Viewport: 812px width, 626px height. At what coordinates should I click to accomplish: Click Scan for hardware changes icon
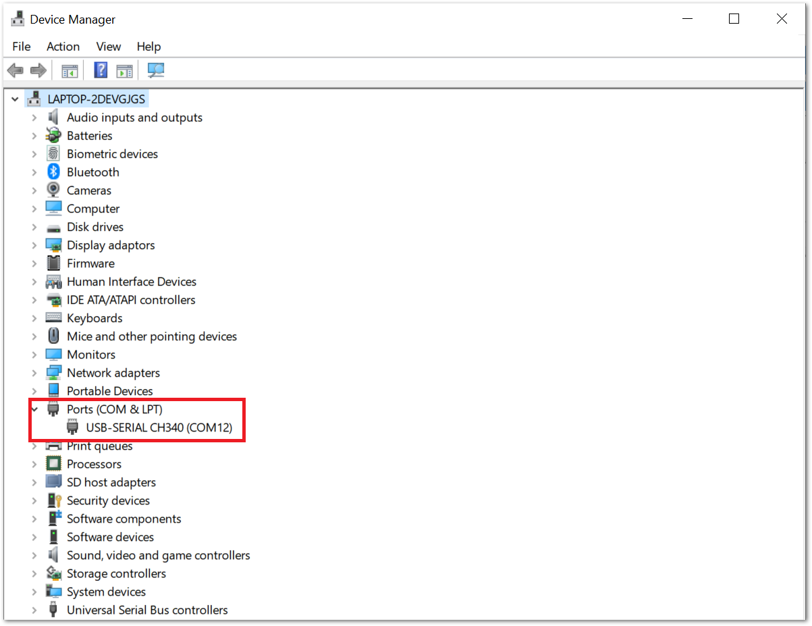point(156,70)
